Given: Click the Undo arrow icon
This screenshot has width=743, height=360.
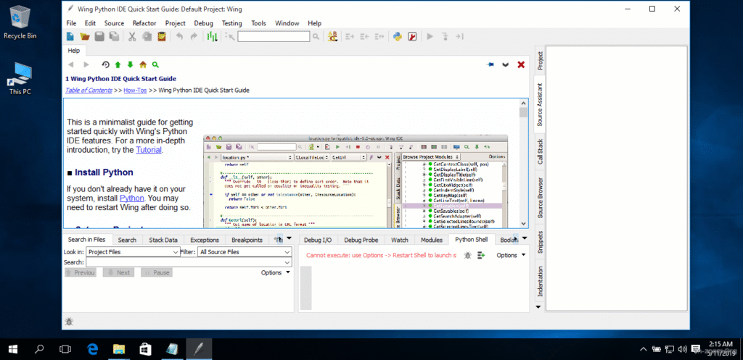Looking at the screenshot, I should tap(179, 36).
